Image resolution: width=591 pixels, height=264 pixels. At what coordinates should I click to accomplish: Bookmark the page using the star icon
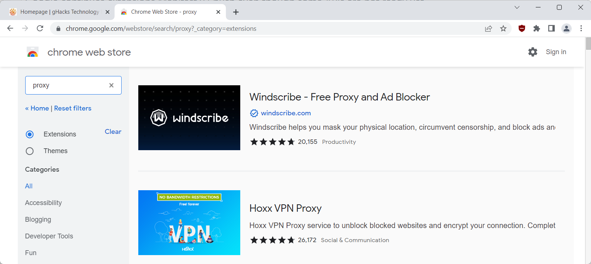click(503, 29)
